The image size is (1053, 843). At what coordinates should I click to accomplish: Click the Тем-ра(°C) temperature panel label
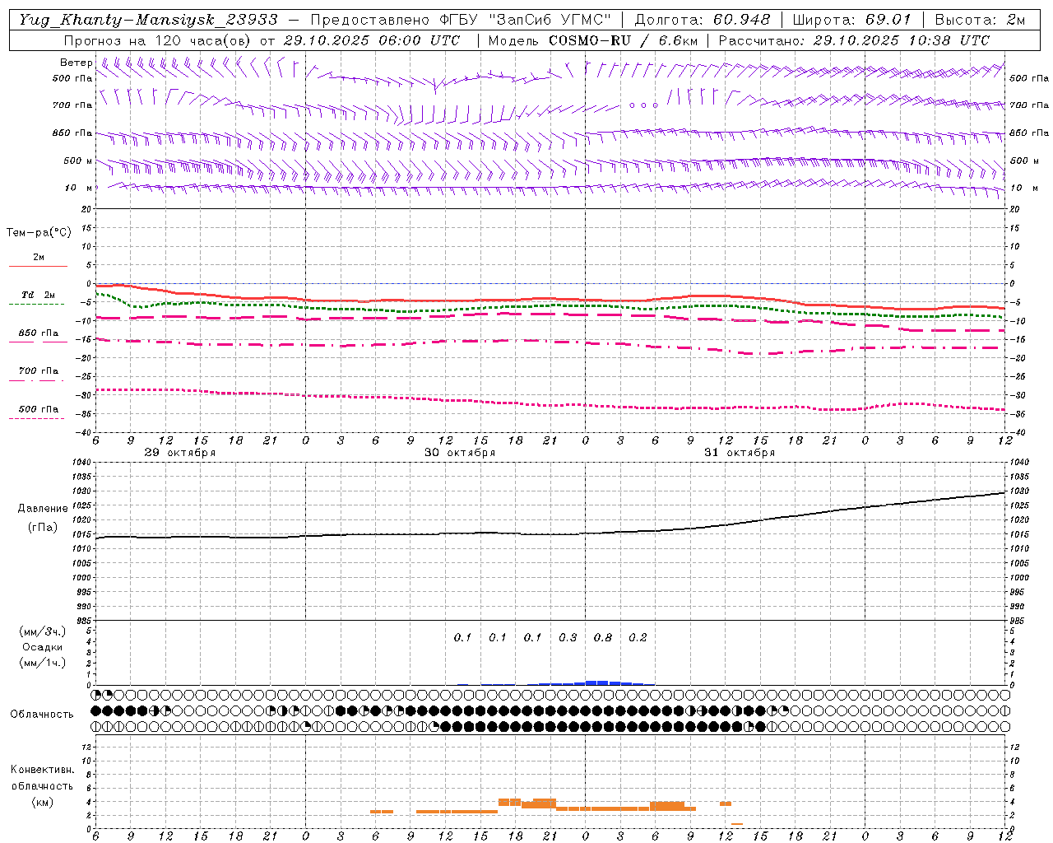tap(39, 233)
